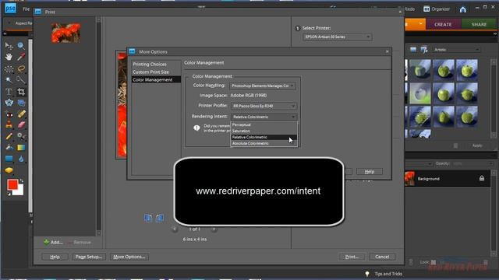Click the foreground red color swatch
Image resolution: width=499 pixels, height=280 pixels.
click(12, 184)
